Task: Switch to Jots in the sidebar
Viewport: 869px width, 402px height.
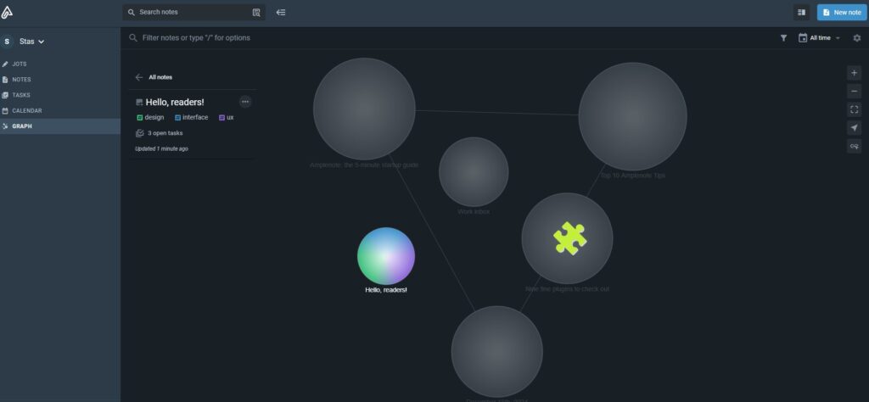Action: (x=20, y=64)
